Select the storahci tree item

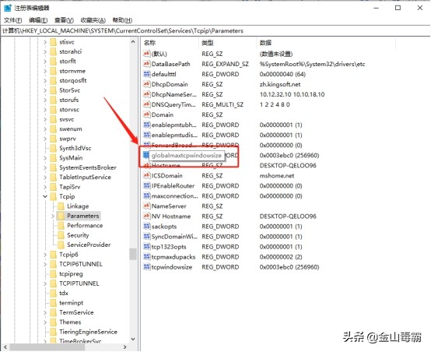(x=71, y=51)
